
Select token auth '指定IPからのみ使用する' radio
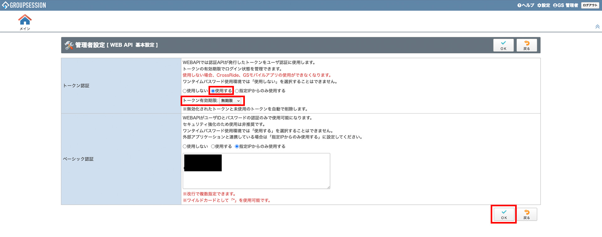237,91
